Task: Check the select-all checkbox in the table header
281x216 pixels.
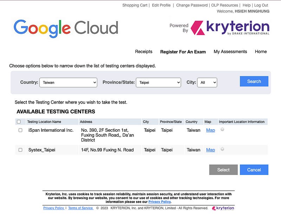Action: (x=20, y=122)
